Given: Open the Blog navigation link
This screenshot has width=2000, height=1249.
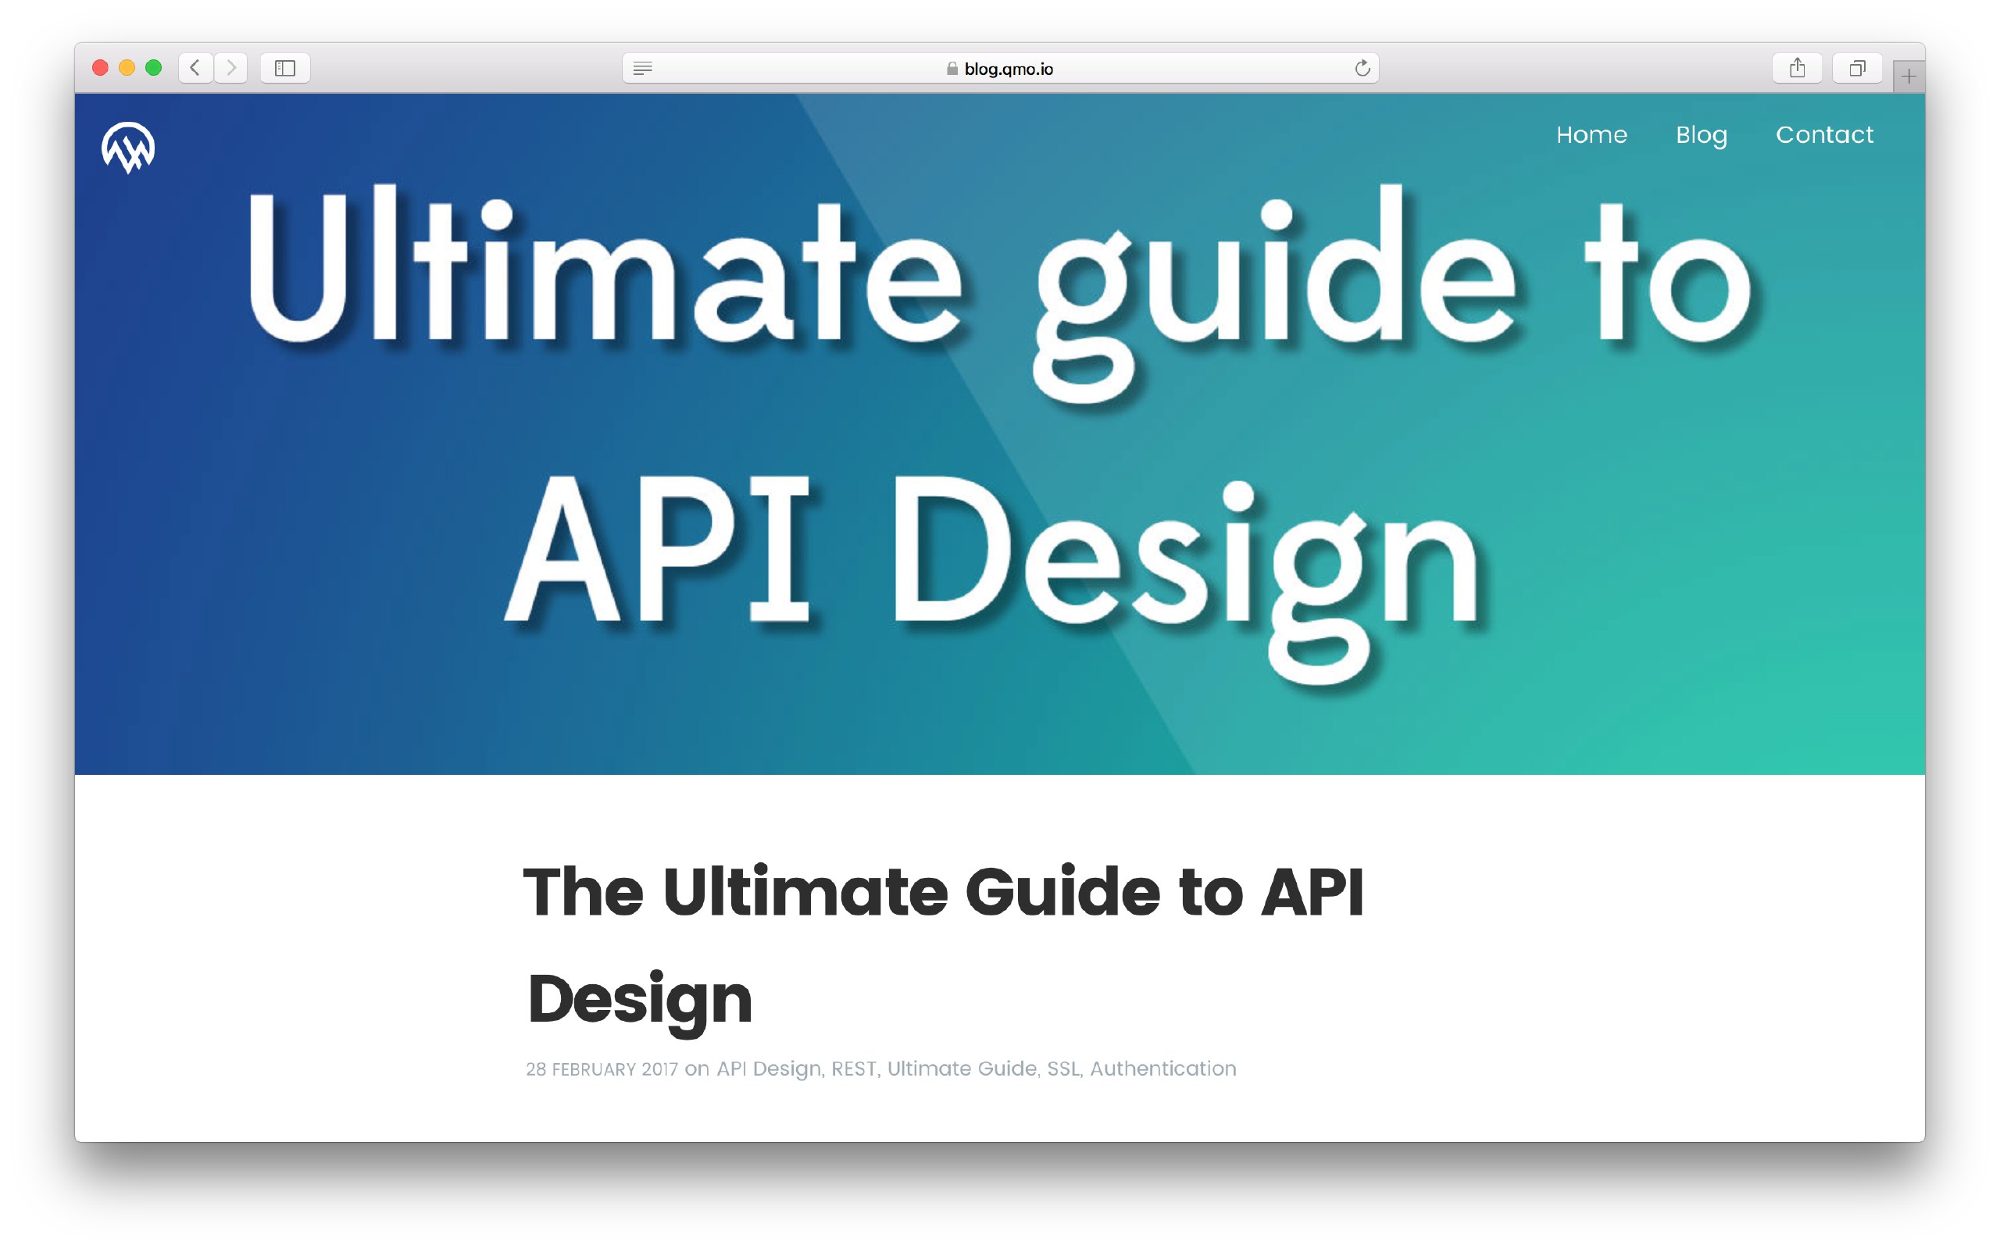Looking at the screenshot, I should point(1701,135).
